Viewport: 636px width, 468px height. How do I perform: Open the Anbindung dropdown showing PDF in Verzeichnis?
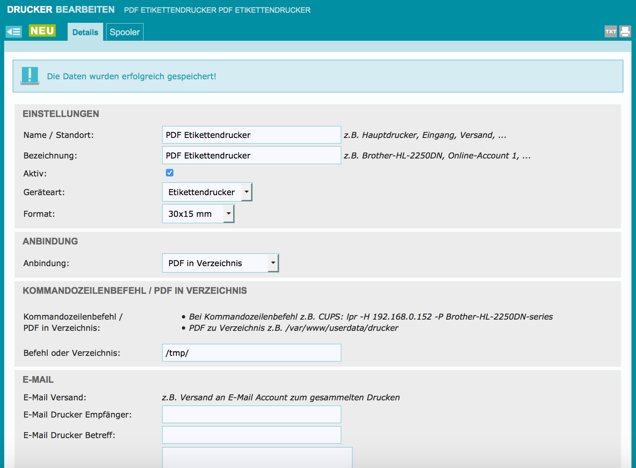(220, 263)
